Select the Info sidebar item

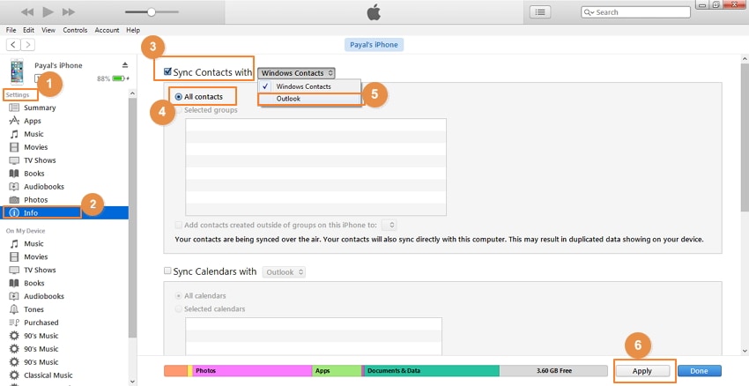point(64,212)
